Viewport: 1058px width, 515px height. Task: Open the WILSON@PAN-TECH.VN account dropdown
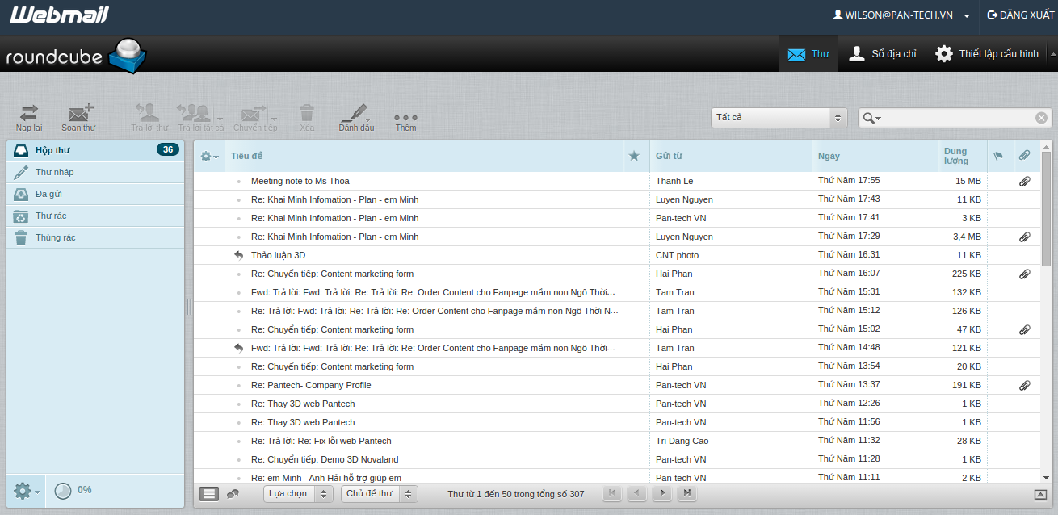coord(901,15)
